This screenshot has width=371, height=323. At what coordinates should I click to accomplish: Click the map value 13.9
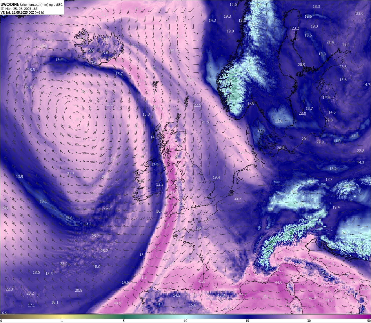click(x=19, y=176)
